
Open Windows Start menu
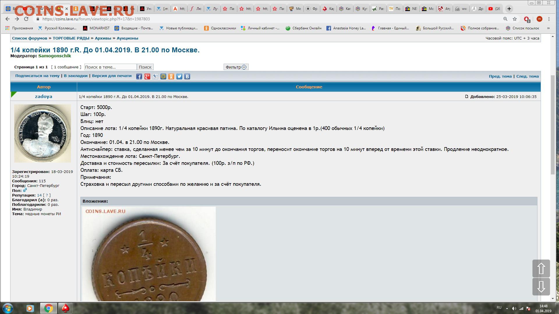8,308
